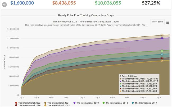Click the $12,000,000 y-axis label
The image size is (172, 107).
13,38
